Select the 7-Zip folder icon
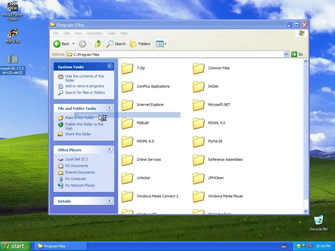 tap(127, 68)
